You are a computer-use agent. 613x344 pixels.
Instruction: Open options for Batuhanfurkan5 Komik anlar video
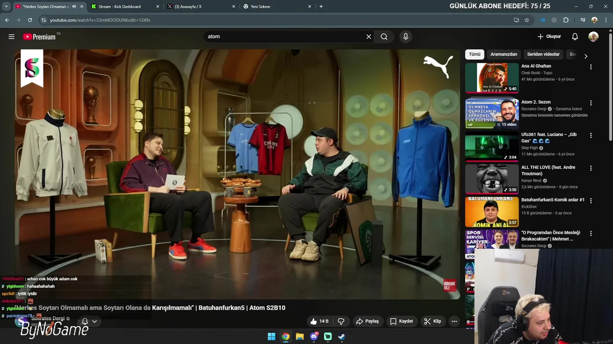(x=590, y=201)
